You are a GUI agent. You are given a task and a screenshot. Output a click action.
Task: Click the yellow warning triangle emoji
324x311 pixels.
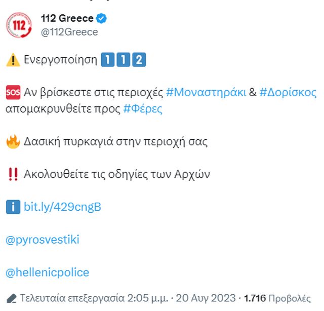coord(13,60)
